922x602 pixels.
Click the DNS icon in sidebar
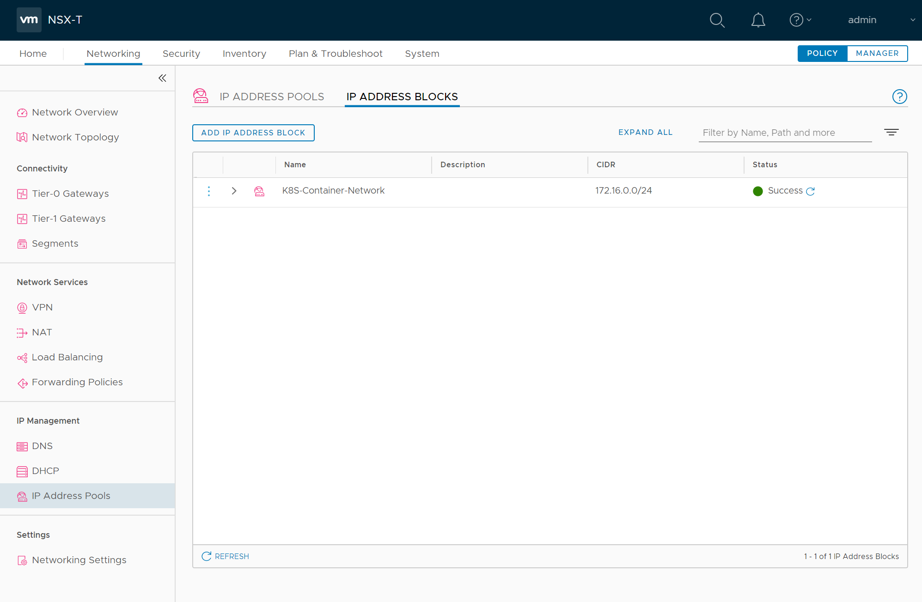(22, 446)
